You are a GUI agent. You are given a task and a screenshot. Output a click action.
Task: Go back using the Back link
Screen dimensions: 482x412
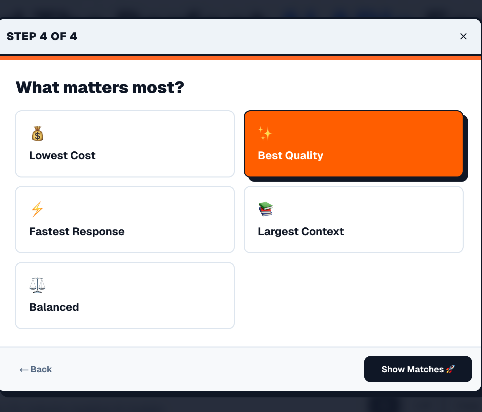click(x=41, y=369)
